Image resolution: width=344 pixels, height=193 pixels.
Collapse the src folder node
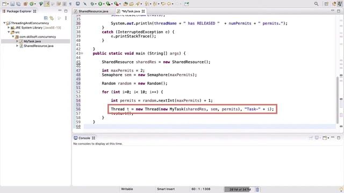(9, 32)
